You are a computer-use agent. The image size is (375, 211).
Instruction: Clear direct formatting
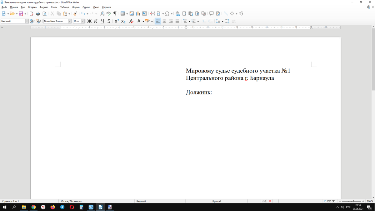pyautogui.click(x=131, y=21)
